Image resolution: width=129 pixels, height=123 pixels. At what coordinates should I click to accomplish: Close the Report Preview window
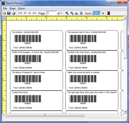pos(122,2)
